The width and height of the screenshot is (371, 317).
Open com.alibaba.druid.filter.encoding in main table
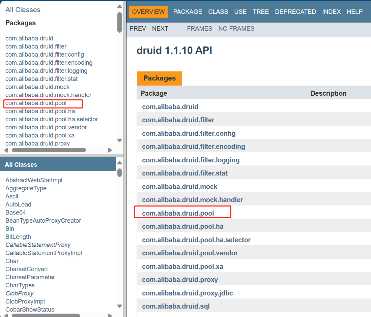coord(194,147)
